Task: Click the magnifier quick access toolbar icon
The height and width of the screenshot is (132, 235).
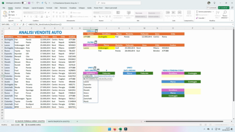Action: pos(46,3)
